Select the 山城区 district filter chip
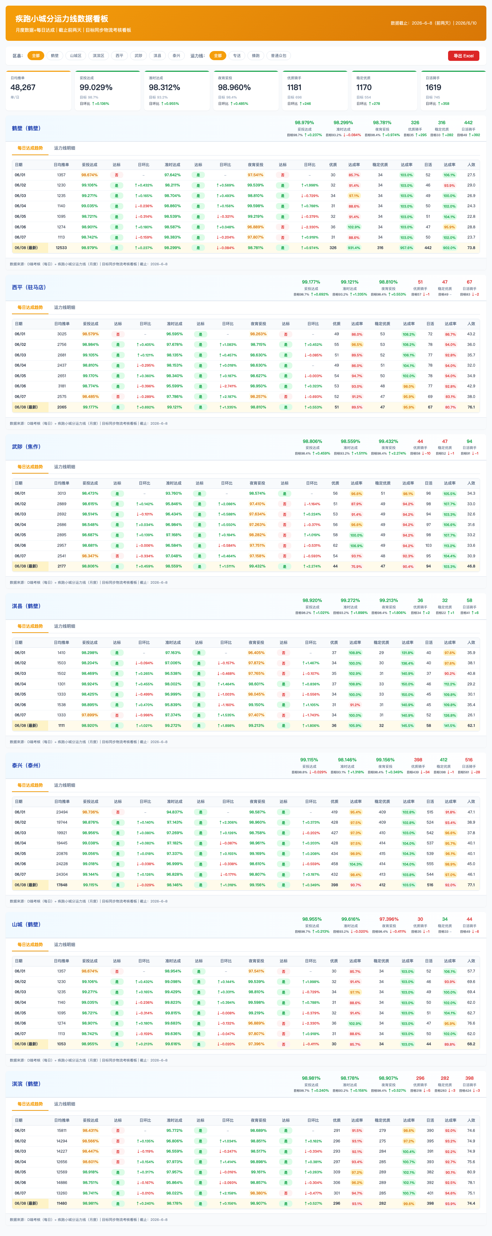The image size is (492, 1236). [75, 56]
